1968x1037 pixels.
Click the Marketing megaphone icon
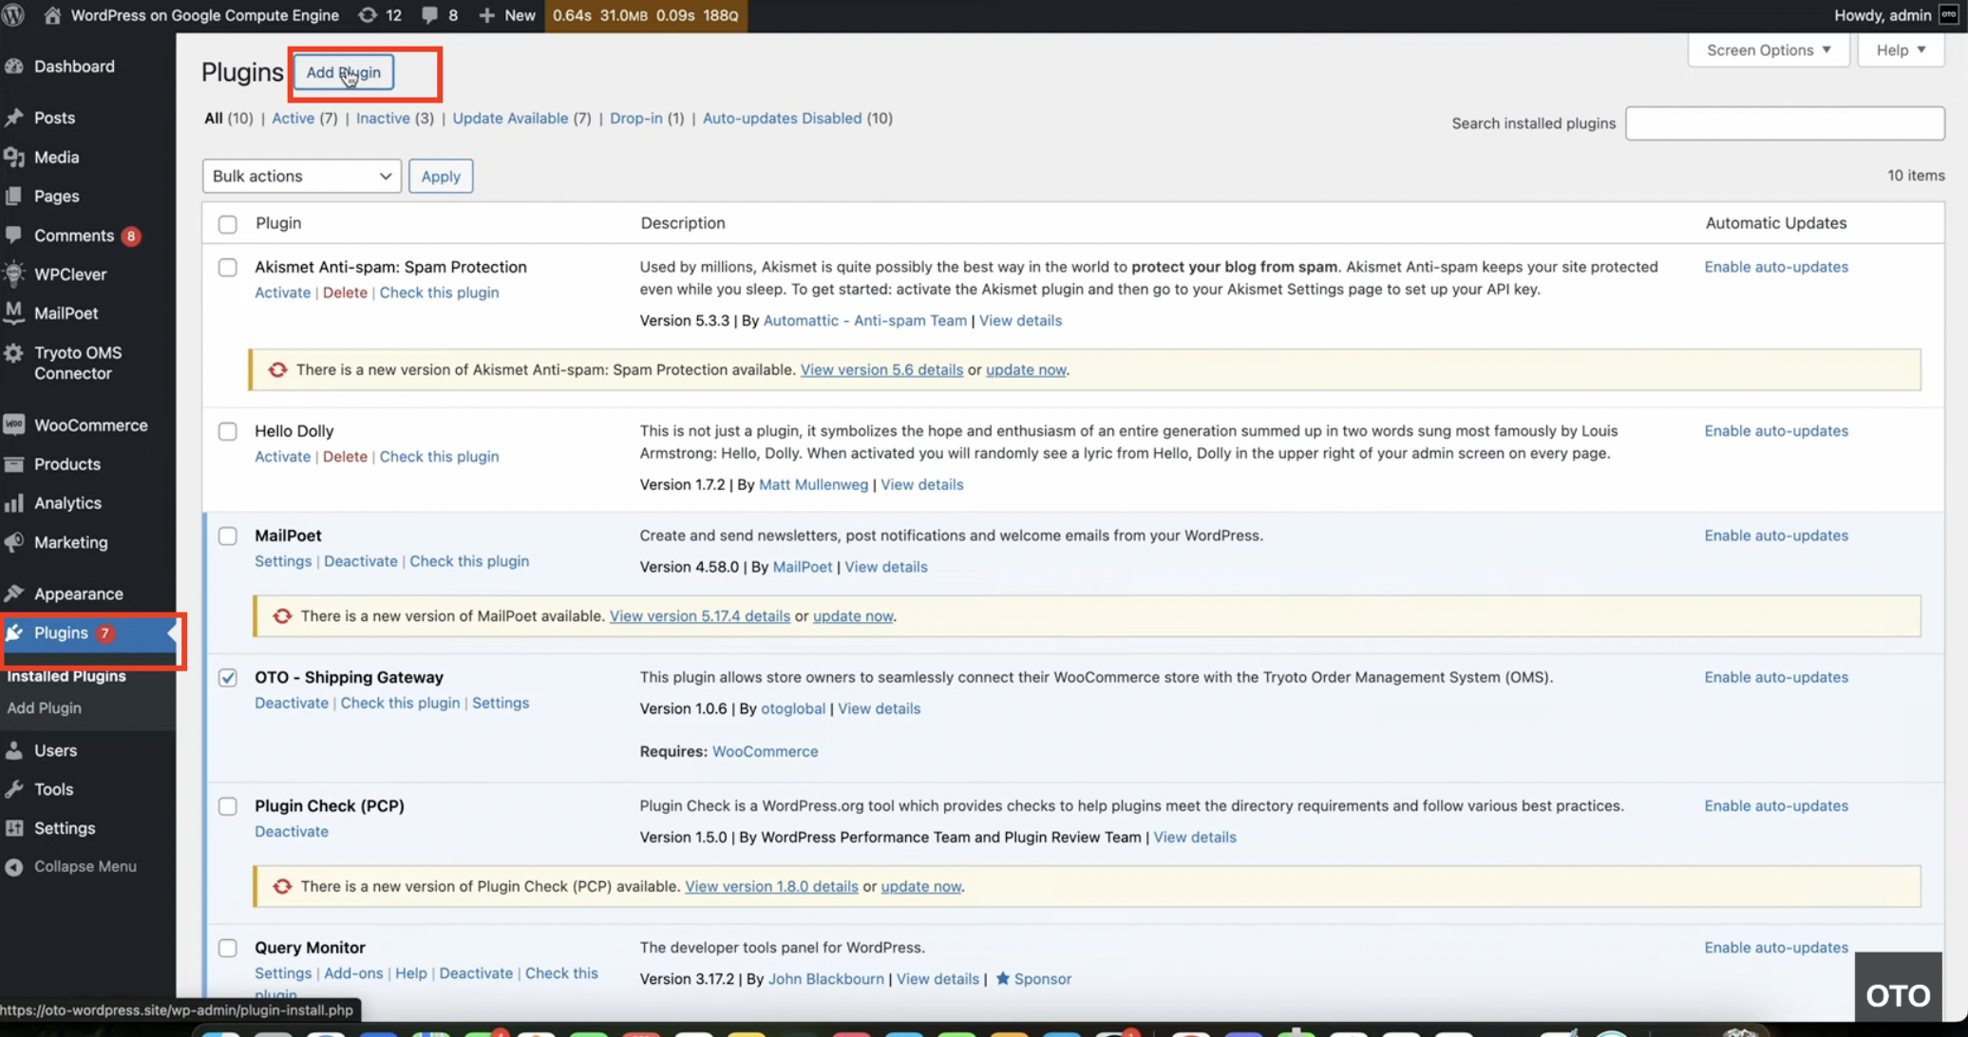click(x=14, y=542)
